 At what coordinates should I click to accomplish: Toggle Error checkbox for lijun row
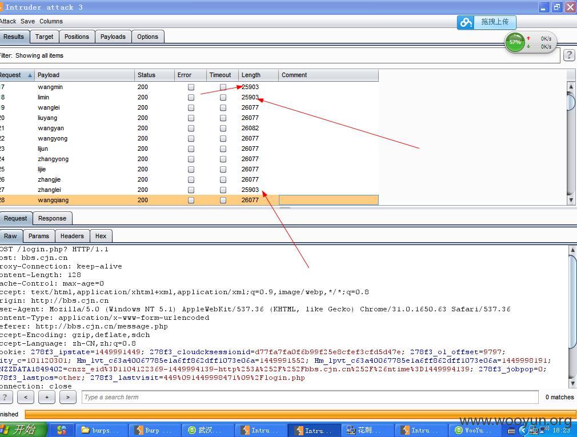pos(191,149)
